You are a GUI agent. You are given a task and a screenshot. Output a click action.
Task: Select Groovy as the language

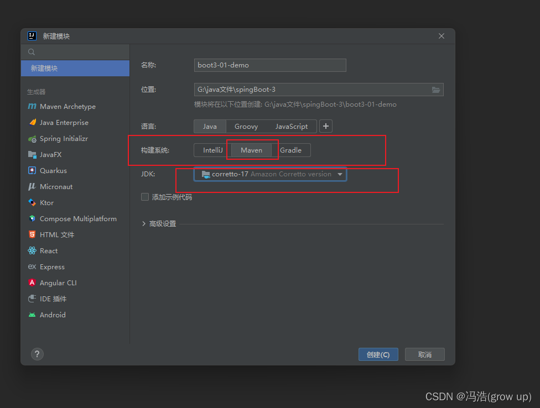[246, 126]
